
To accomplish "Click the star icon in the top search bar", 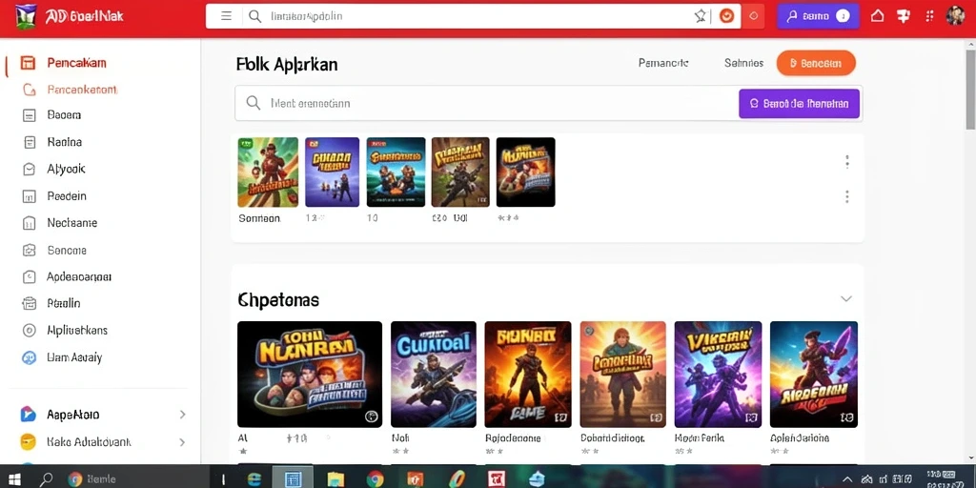I will coord(701,16).
